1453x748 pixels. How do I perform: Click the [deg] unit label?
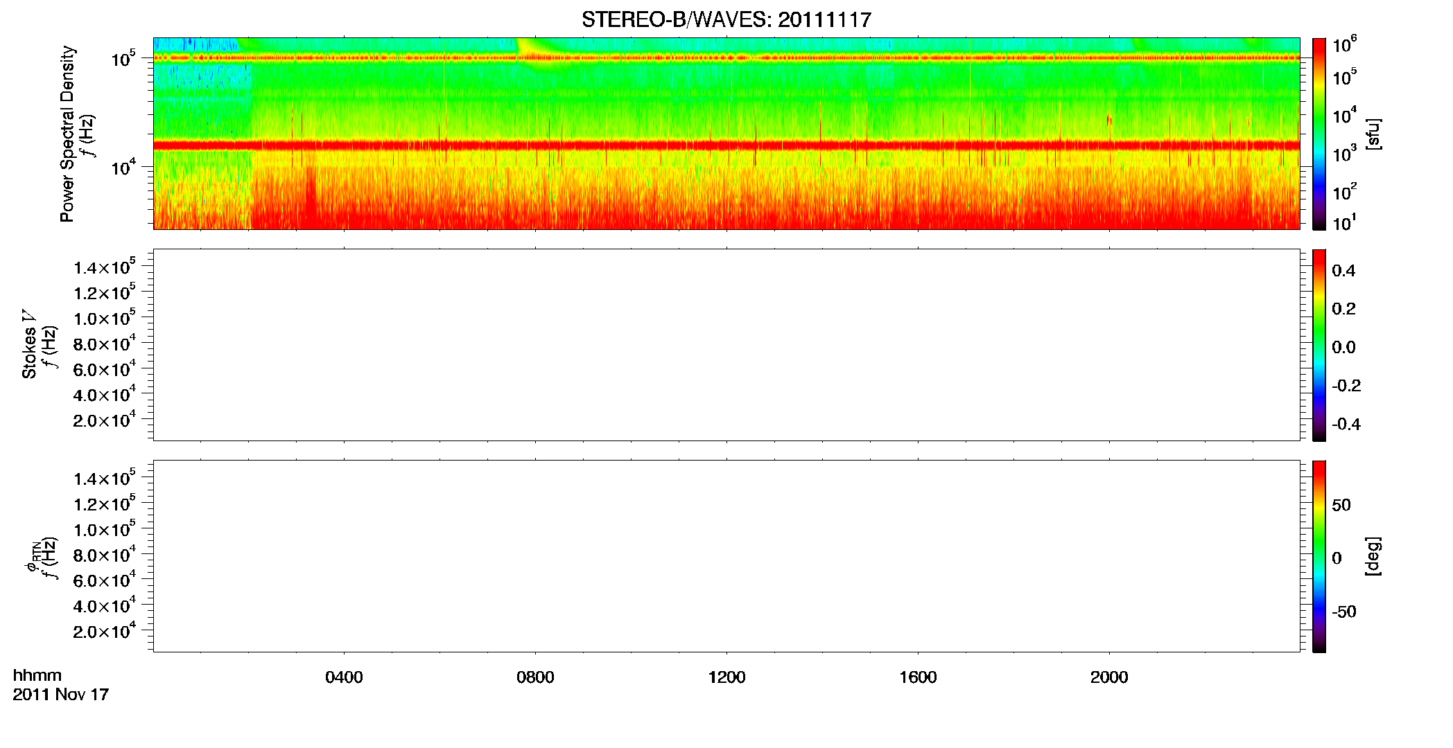pyautogui.click(x=1373, y=556)
